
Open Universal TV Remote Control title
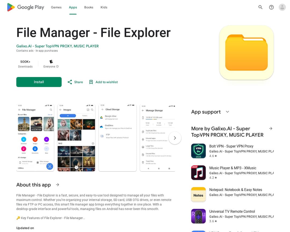[x=232, y=212]
